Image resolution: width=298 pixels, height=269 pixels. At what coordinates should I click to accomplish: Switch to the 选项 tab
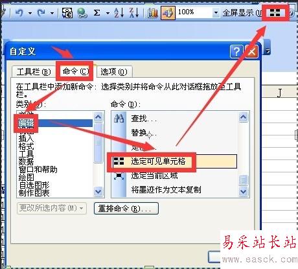click(x=114, y=72)
